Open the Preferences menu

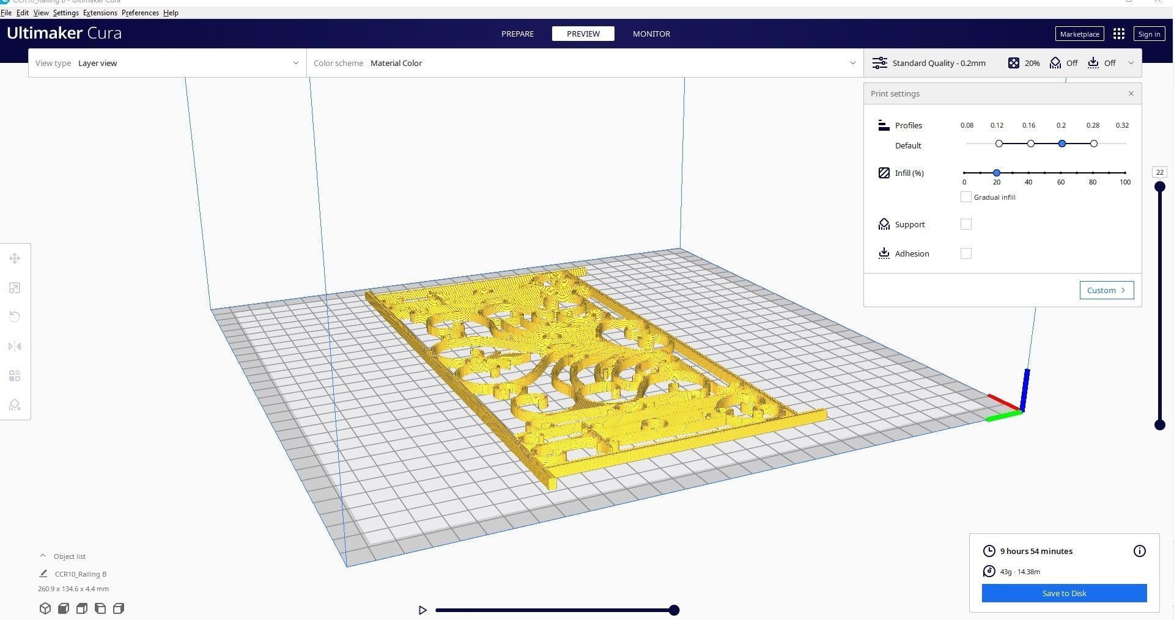click(x=140, y=12)
